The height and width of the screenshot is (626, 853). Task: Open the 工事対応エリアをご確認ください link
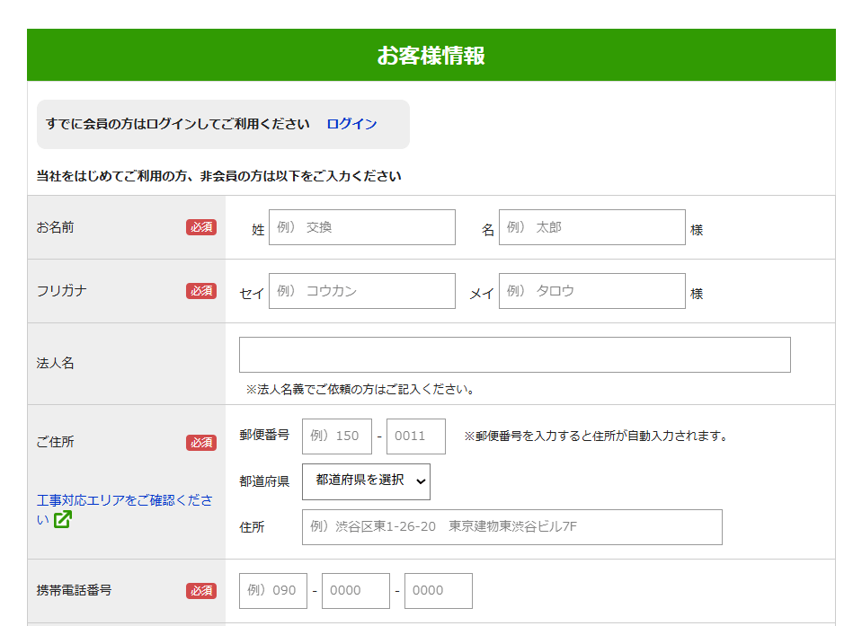tap(124, 500)
